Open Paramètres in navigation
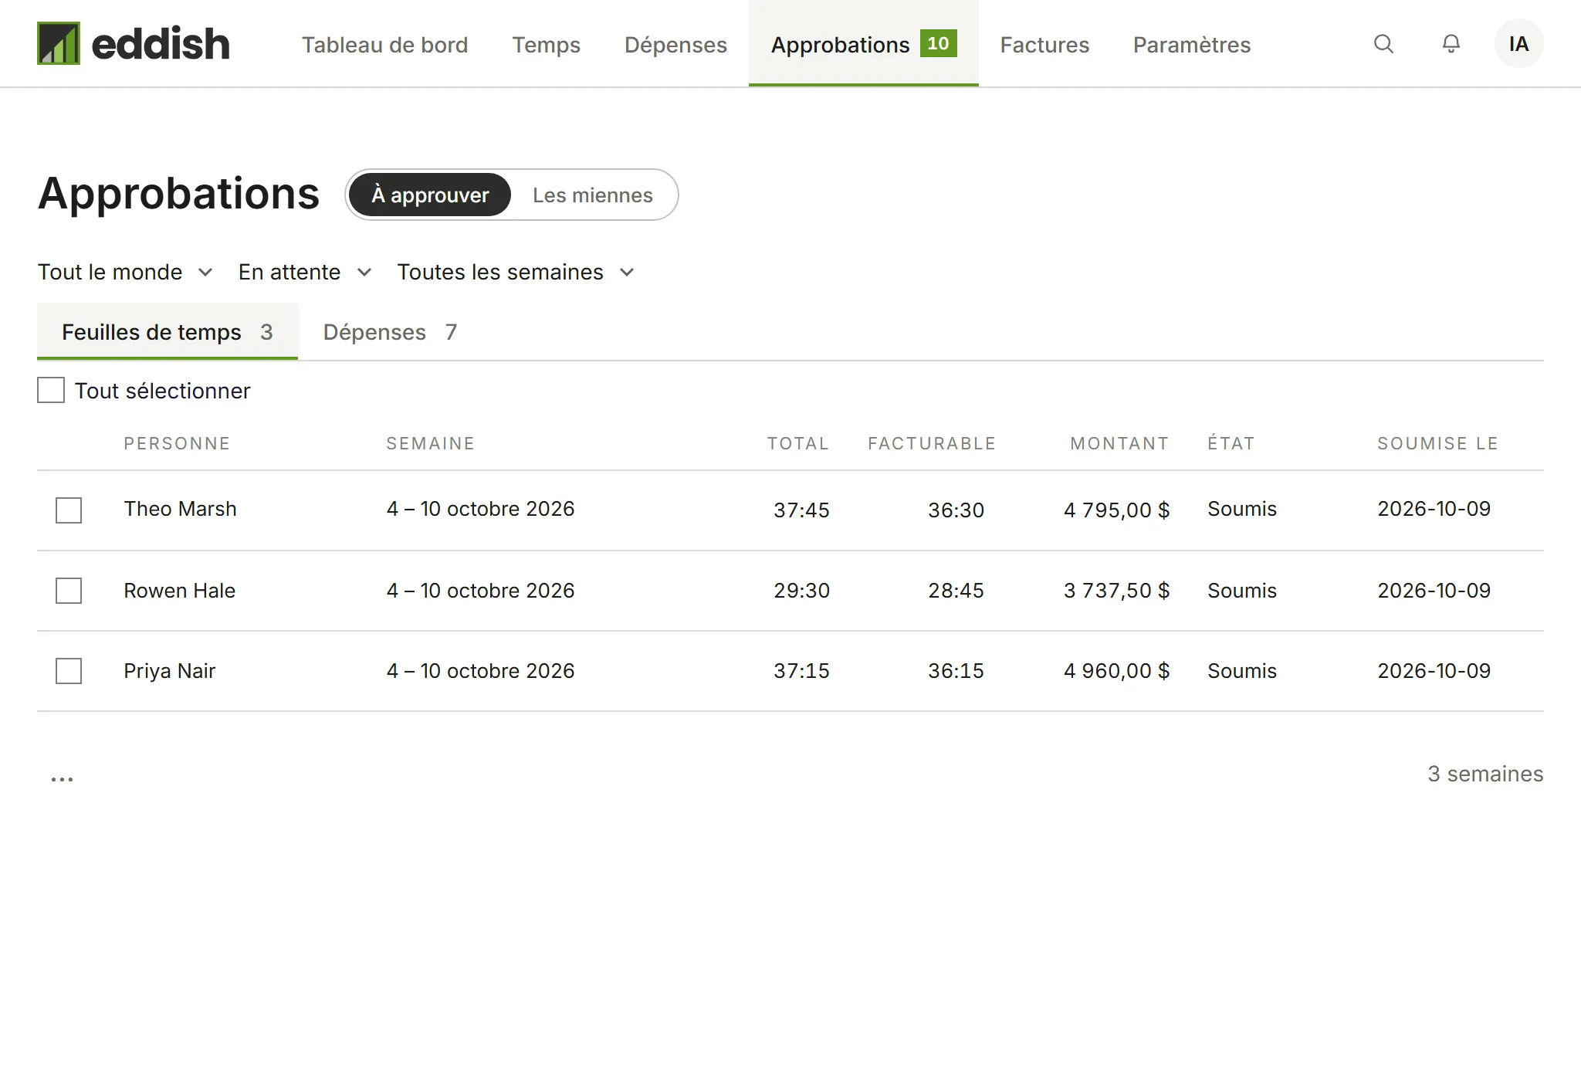The height and width of the screenshot is (1081, 1581). click(1191, 45)
